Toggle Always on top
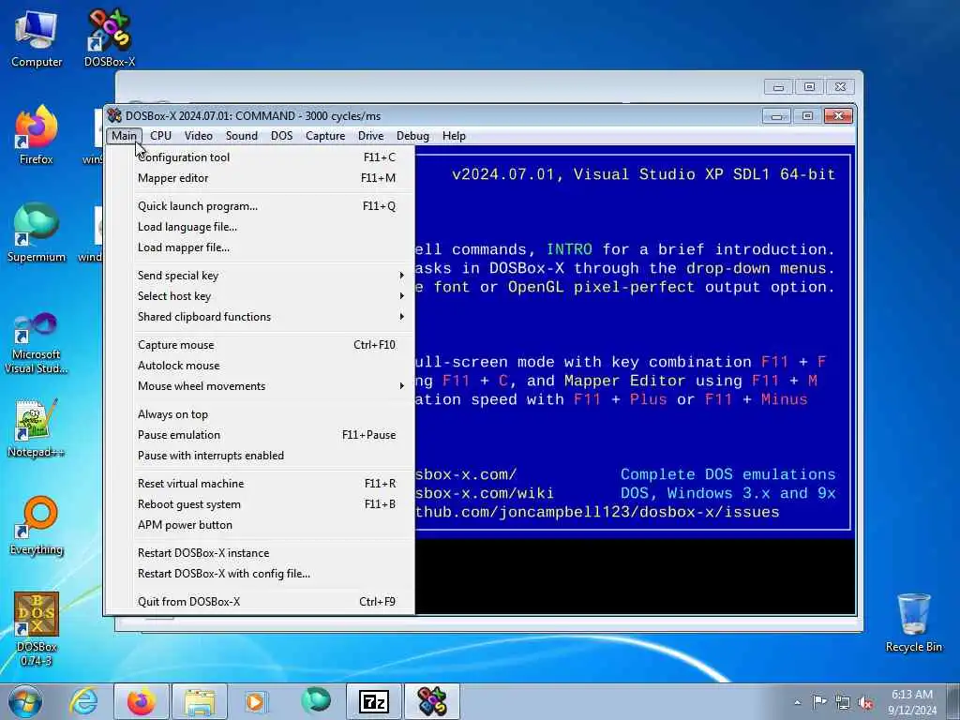The height and width of the screenshot is (720, 960). pyautogui.click(x=261, y=414)
